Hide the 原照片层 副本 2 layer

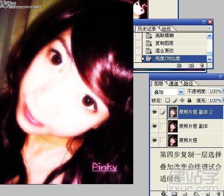coord(154,112)
